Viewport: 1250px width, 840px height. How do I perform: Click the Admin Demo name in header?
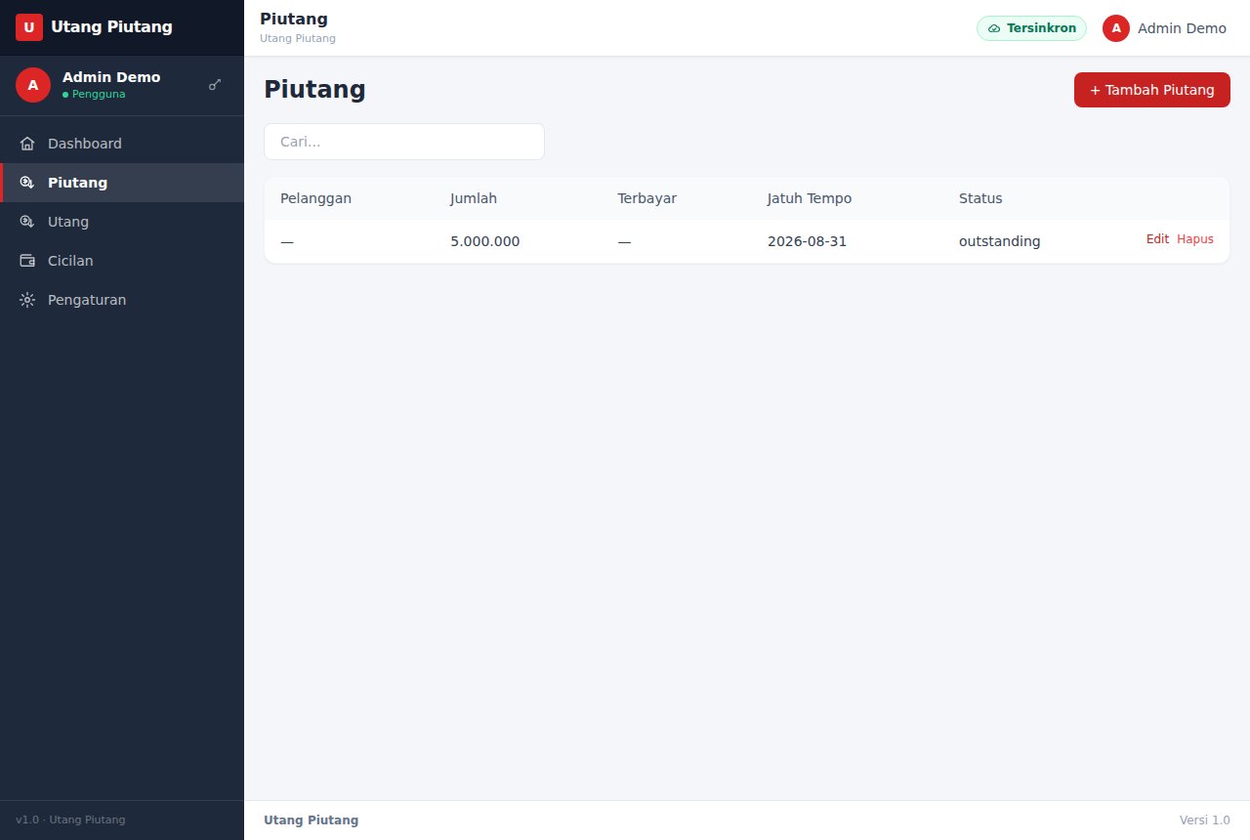pos(1182,28)
